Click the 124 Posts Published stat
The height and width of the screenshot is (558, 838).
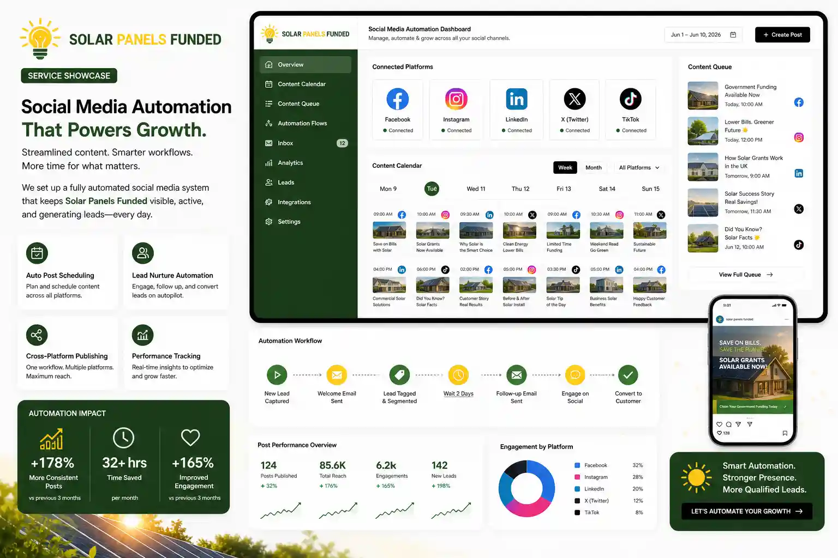pyautogui.click(x=279, y=475)
